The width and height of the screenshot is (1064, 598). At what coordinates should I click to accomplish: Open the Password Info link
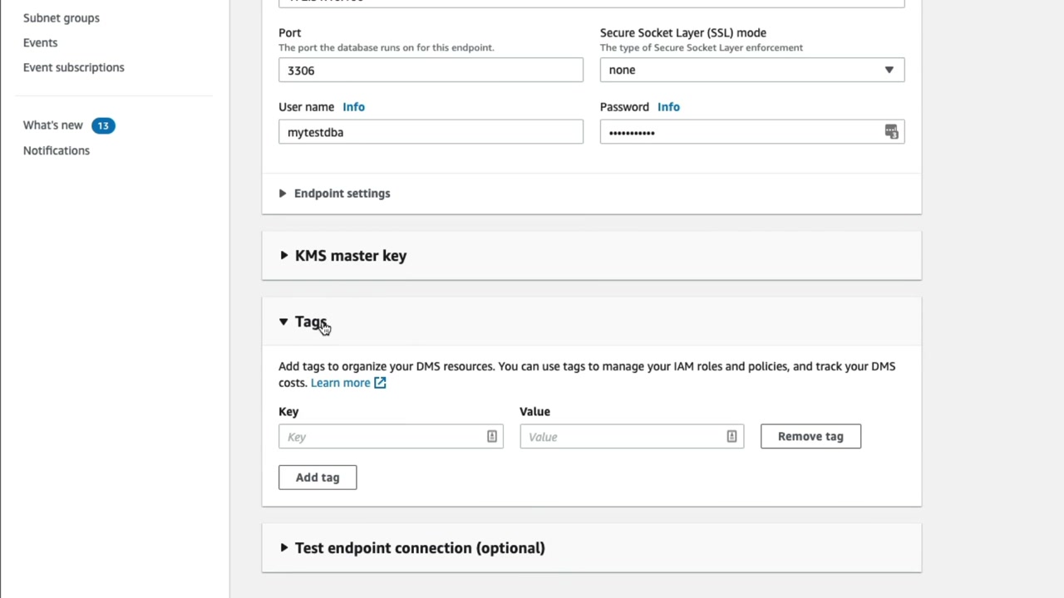(668, 107)
